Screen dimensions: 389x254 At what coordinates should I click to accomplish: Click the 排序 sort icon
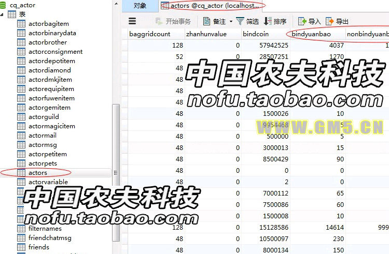pyautogui.click(x=268, y=22)
